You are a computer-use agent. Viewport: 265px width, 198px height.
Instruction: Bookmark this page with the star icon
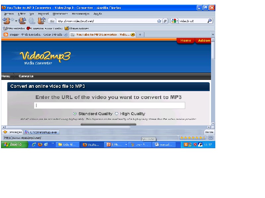click(x=159, y=21)
